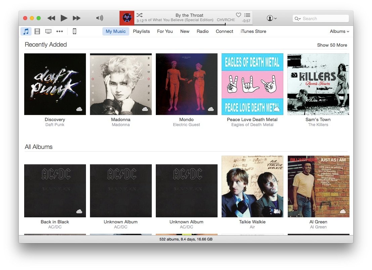
Task: Click the now playing album artwork
Action: click(127, 18)
